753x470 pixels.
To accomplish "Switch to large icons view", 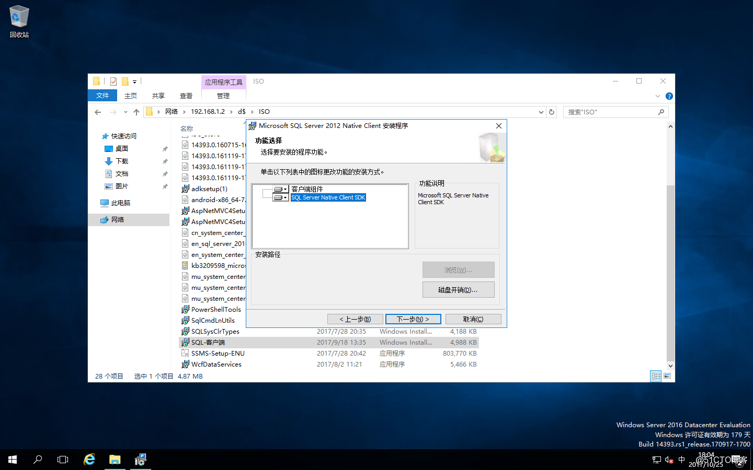I will [x=667, y=376].
